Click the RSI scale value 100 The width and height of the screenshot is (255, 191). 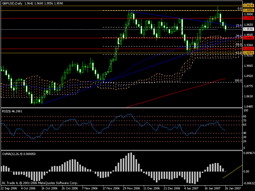[x=245, y=110]
